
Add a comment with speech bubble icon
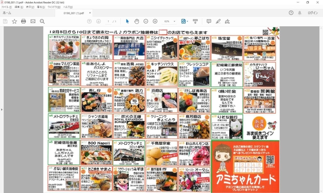(x=209, y=21)
